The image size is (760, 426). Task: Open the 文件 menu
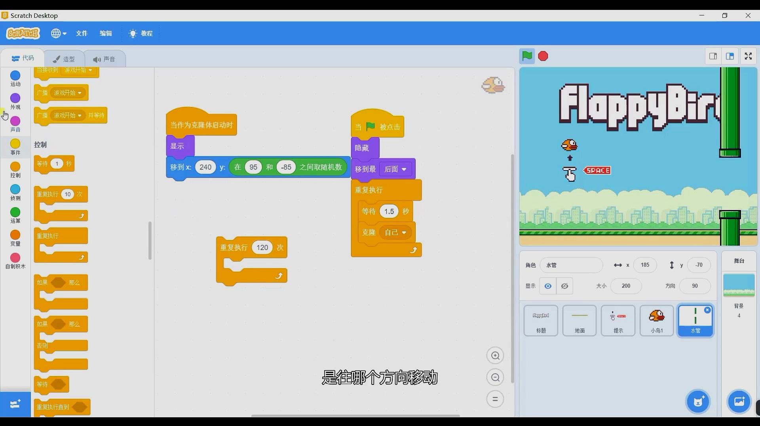[x=82, y=33]
